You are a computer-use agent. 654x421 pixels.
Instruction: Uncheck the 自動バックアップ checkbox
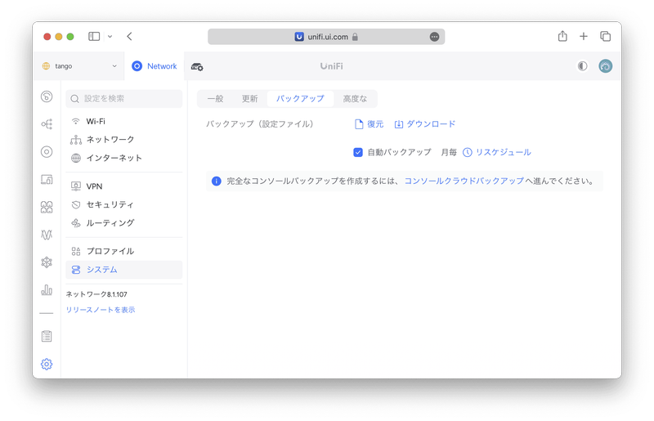click(358, 152)
